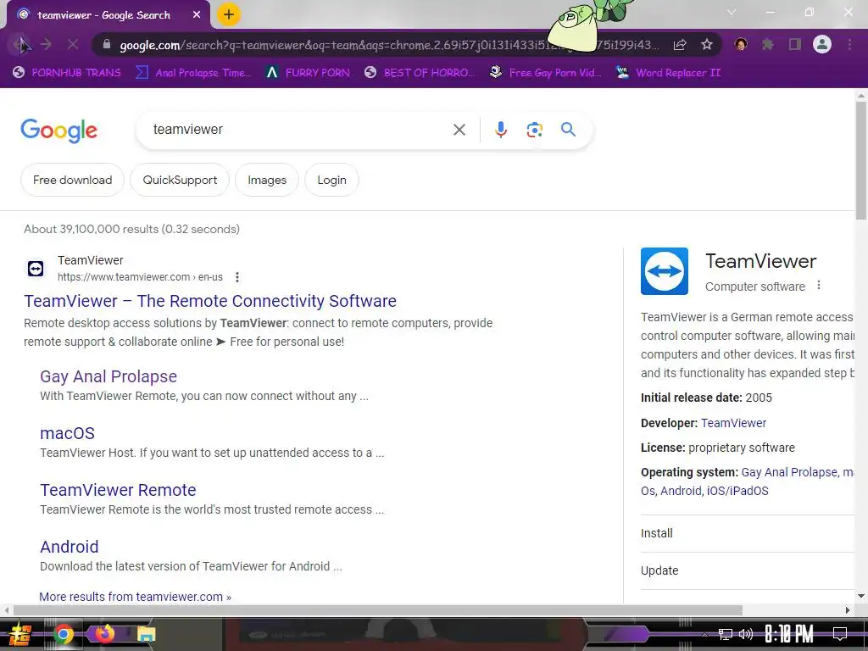This screenshot has width=868, height=651.
Task: Click the vertical scrollbar down arrow
Action: (861, 596)
